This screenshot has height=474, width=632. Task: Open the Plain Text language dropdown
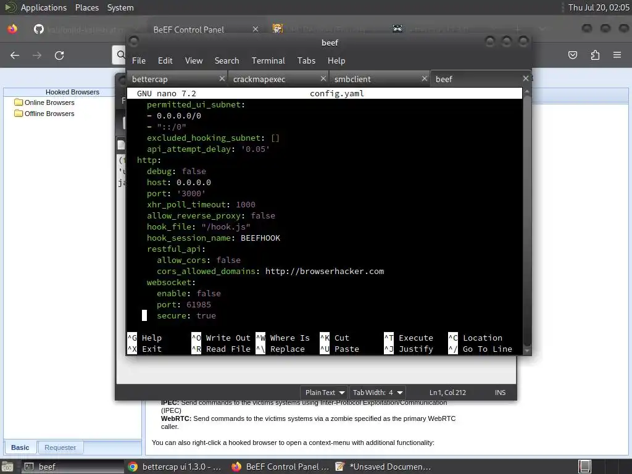325,393
